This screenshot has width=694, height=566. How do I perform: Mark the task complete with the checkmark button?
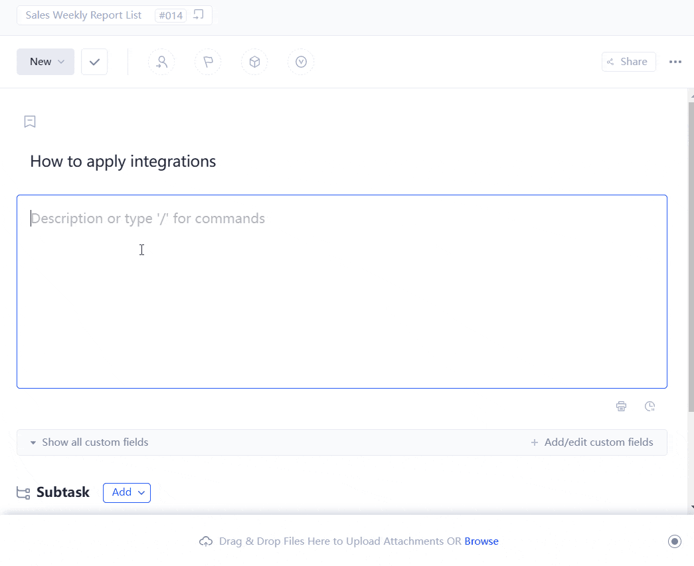click(x=94, y=61)
